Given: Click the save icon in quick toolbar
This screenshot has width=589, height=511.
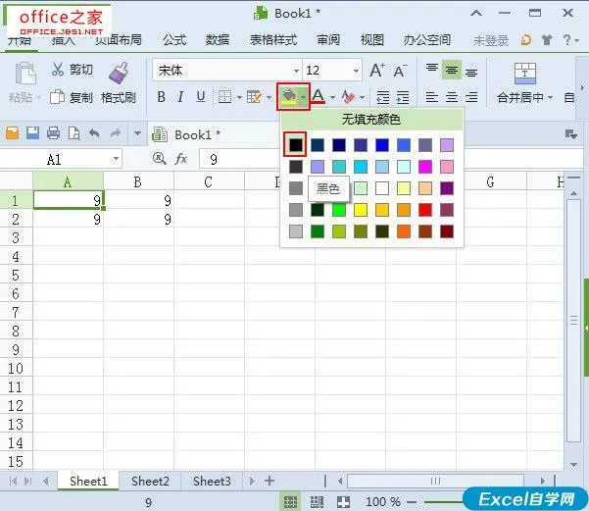Looking at the screenshot, I should click(x=32, y=134).
